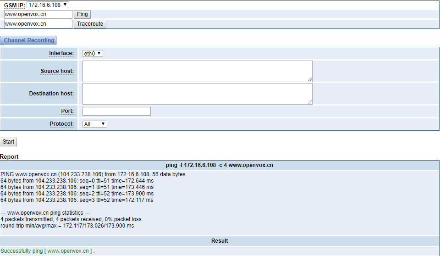Click the Interface label
Screen dimensions: 440x256
(61, 53)
